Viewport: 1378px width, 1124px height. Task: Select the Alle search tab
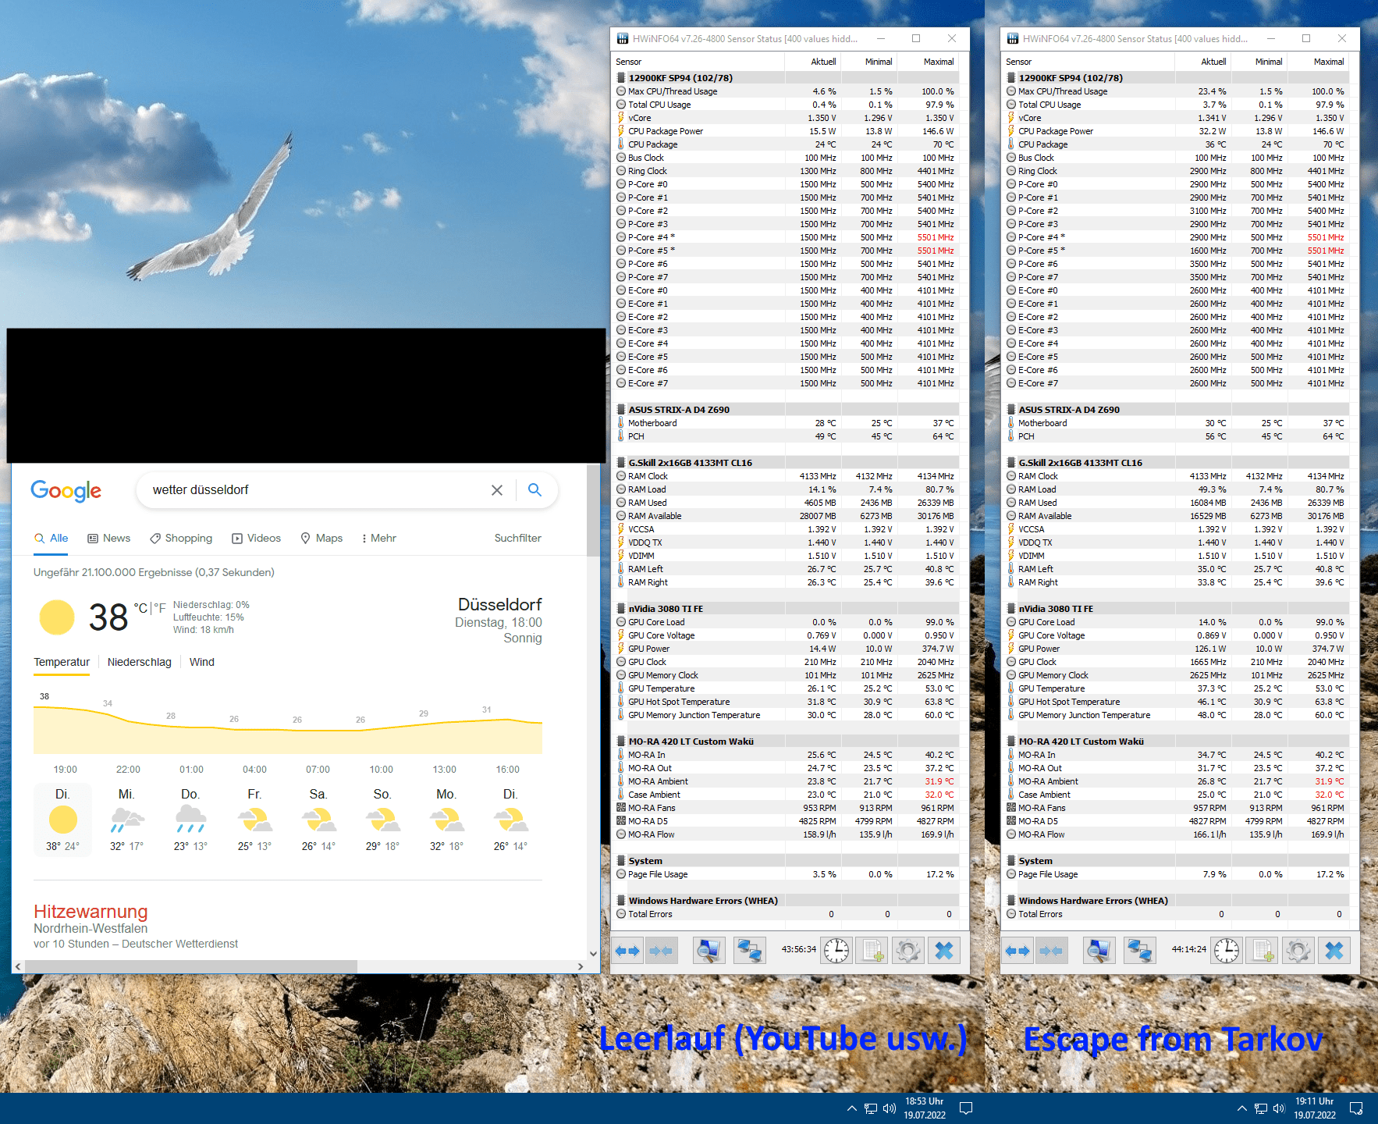(x=51, y=538)
